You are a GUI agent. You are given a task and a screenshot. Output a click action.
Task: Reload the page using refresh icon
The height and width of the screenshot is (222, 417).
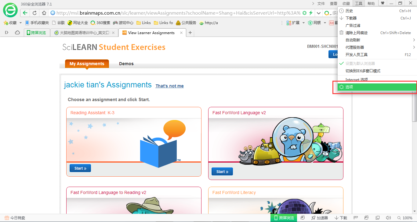pos(34,13)
